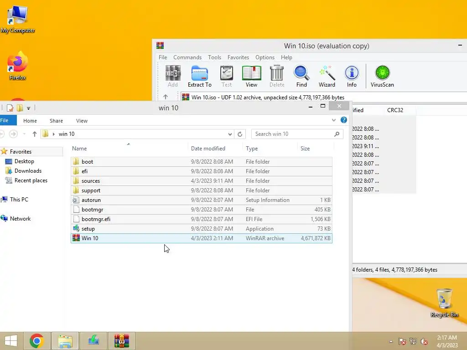Select the bootmgr.efi file
The height and width of the screenshot is (350, 467).
click(201, 219)
